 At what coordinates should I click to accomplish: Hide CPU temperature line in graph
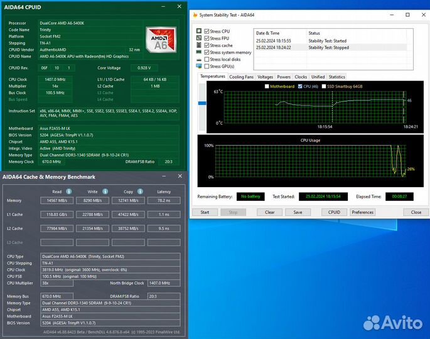(x=300, y=87)
